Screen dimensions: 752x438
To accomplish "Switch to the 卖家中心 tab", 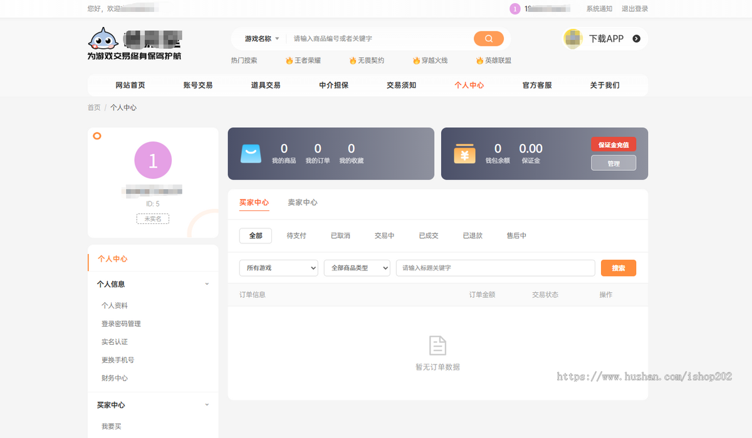I will click(x=303, y=203).
